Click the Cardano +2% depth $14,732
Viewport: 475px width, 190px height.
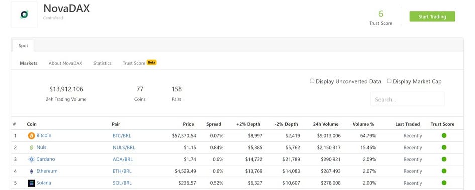[254, 159]
